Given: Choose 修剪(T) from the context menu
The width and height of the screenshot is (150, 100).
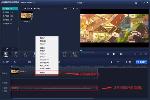Looking at the screenshot, I should click(47, 51).
